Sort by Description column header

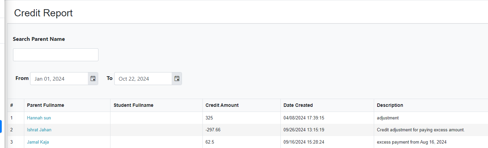[390, 105]
